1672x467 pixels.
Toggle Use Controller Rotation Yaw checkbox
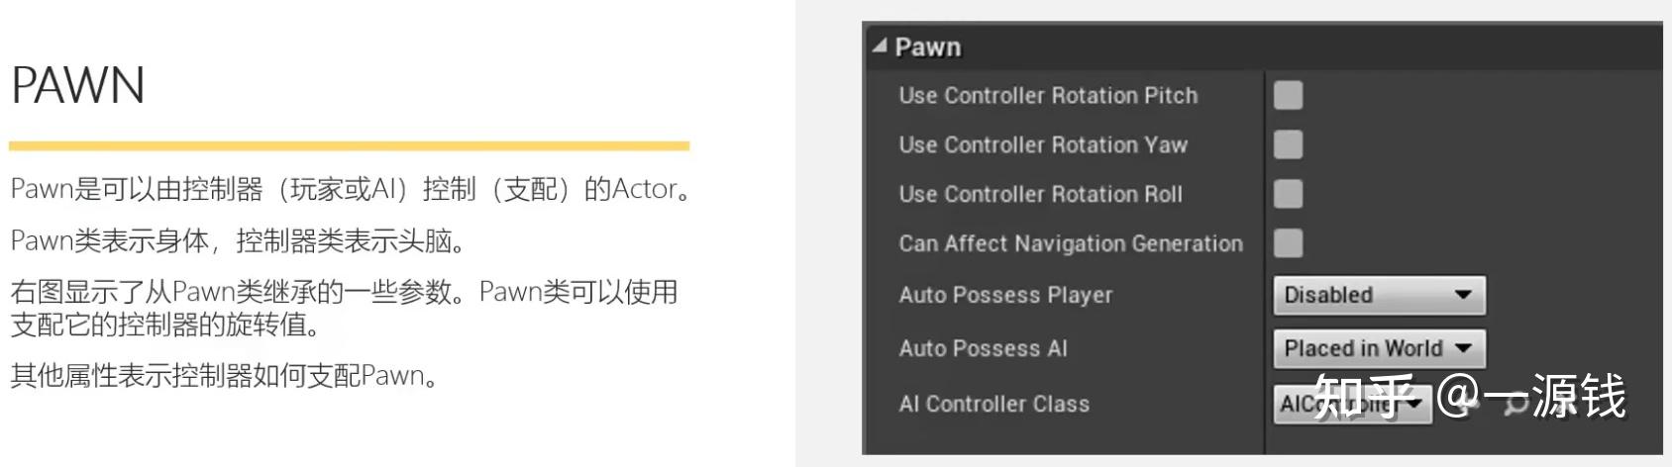pos(1288,144)
